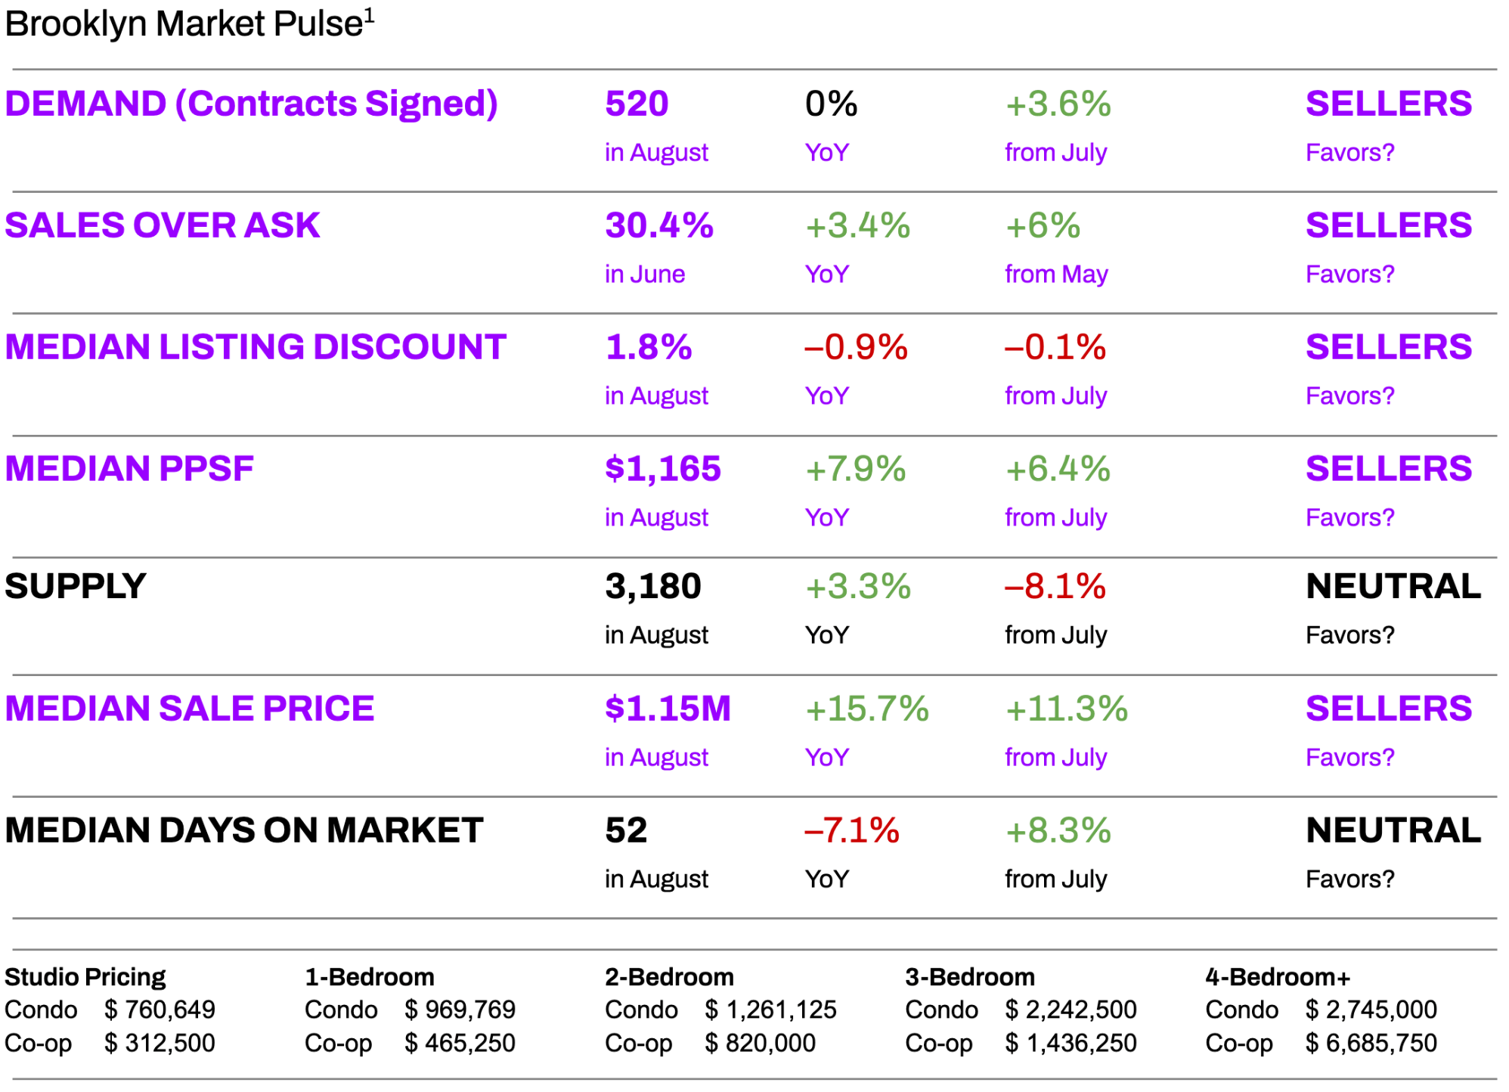Click the footnote superscript after Market Pulse
This screenshot has height=1092, width=1509.
[370, 15]
